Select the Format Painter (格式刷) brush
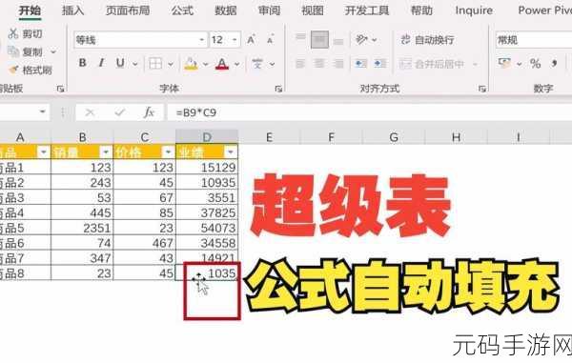The width and height of the screenshot is (572, 363). (14, 70)
